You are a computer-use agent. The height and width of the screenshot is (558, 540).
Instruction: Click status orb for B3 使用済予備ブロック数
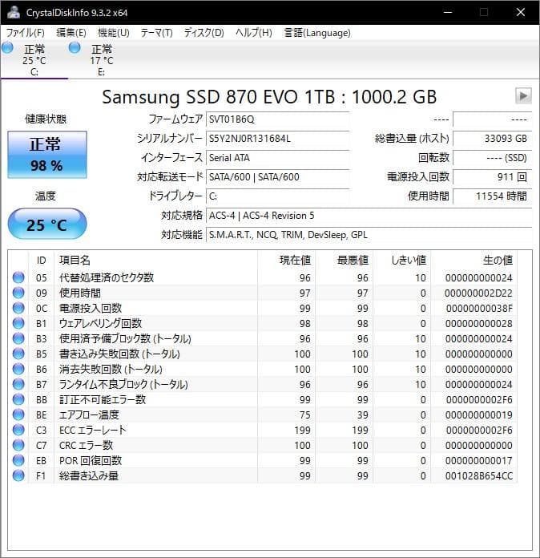18,338
